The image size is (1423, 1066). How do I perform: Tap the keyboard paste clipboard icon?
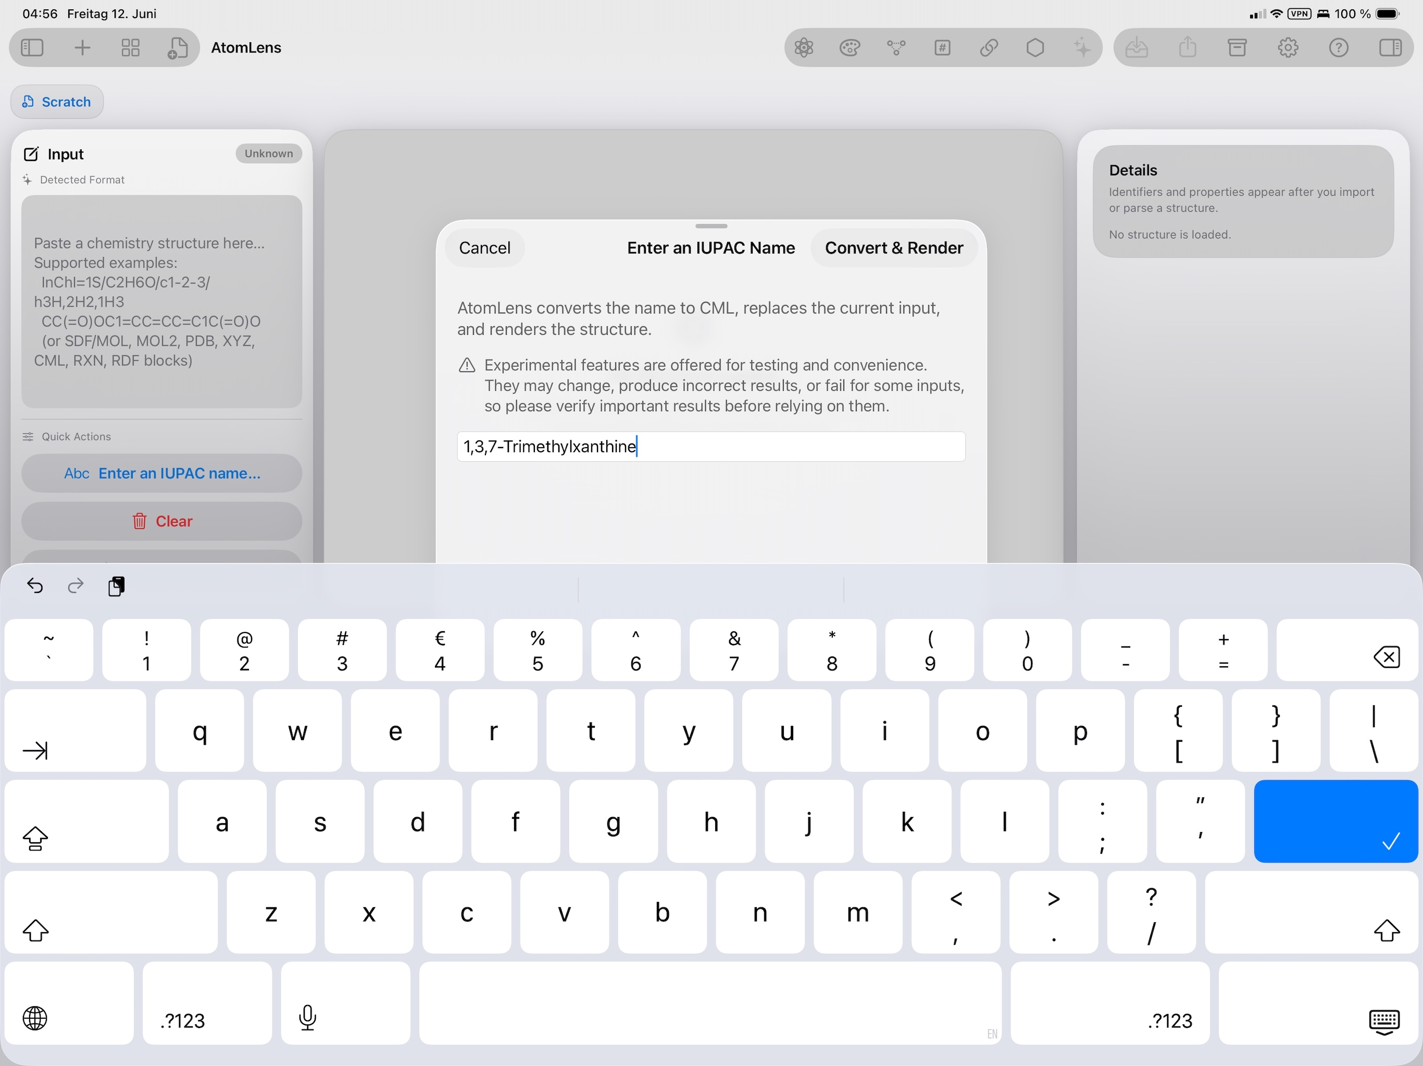[x=117, y=586]
